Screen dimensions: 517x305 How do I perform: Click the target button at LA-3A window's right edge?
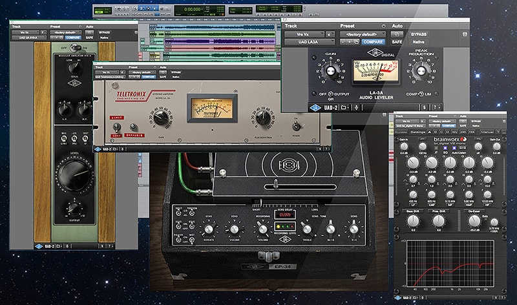point(465,34)
